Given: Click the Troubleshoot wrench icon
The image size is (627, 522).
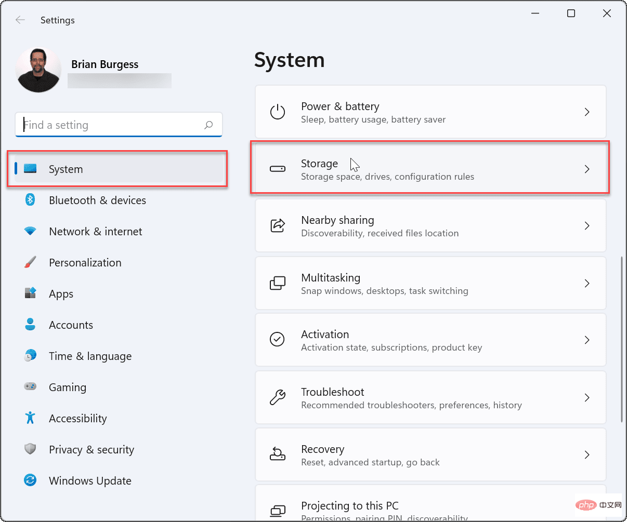Looking at the screenshot, I should pos(278,397).
